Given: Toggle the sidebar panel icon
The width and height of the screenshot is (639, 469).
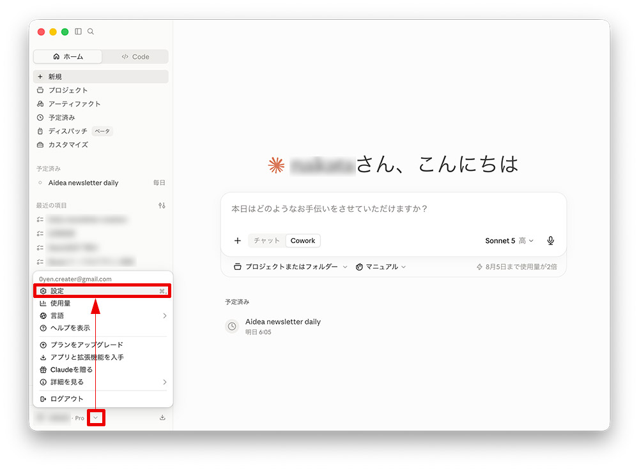Looking at the screenshot, I should tap(78, 31).
